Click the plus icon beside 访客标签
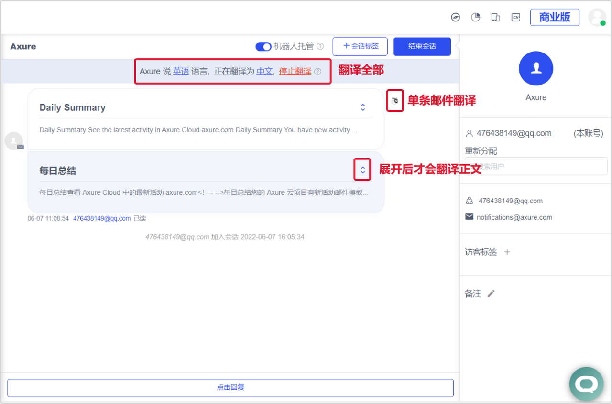The image size is (612, 404). [507, 252]
